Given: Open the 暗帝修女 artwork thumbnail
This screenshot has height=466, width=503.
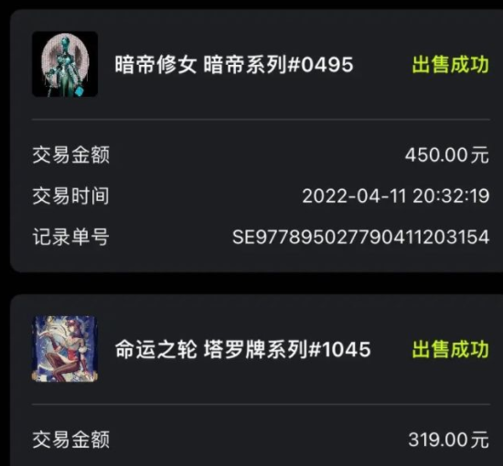Looking at the screenshot, I should pos(65,64).
